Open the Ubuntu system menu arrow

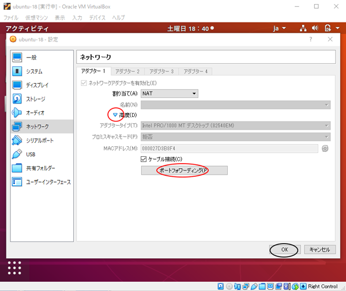pyautogui.click(x=337, y=28)
